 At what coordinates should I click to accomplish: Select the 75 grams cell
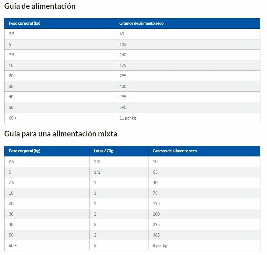pos(155,193)
